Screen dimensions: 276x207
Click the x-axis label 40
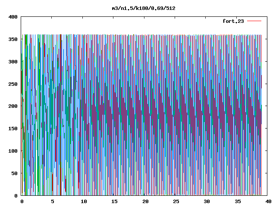coord(268,201)
